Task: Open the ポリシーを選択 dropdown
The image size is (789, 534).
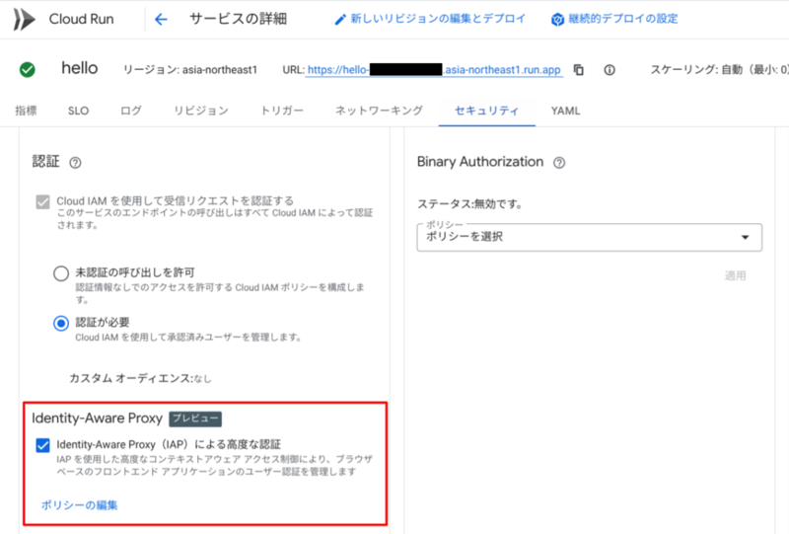Action: point(589,237)
